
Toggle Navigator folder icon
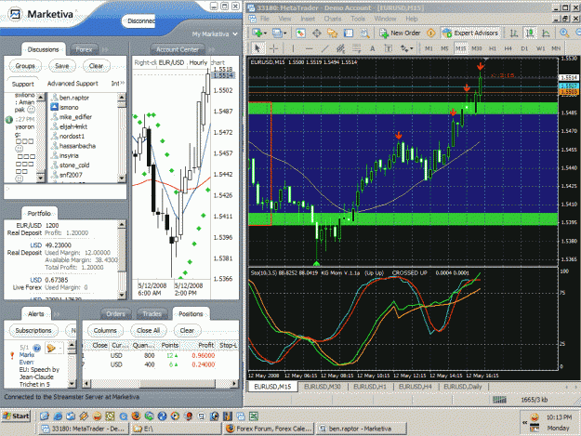333,33
